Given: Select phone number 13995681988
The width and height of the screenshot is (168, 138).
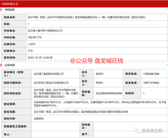Looking at the screenshot, I should click(151, 74).
